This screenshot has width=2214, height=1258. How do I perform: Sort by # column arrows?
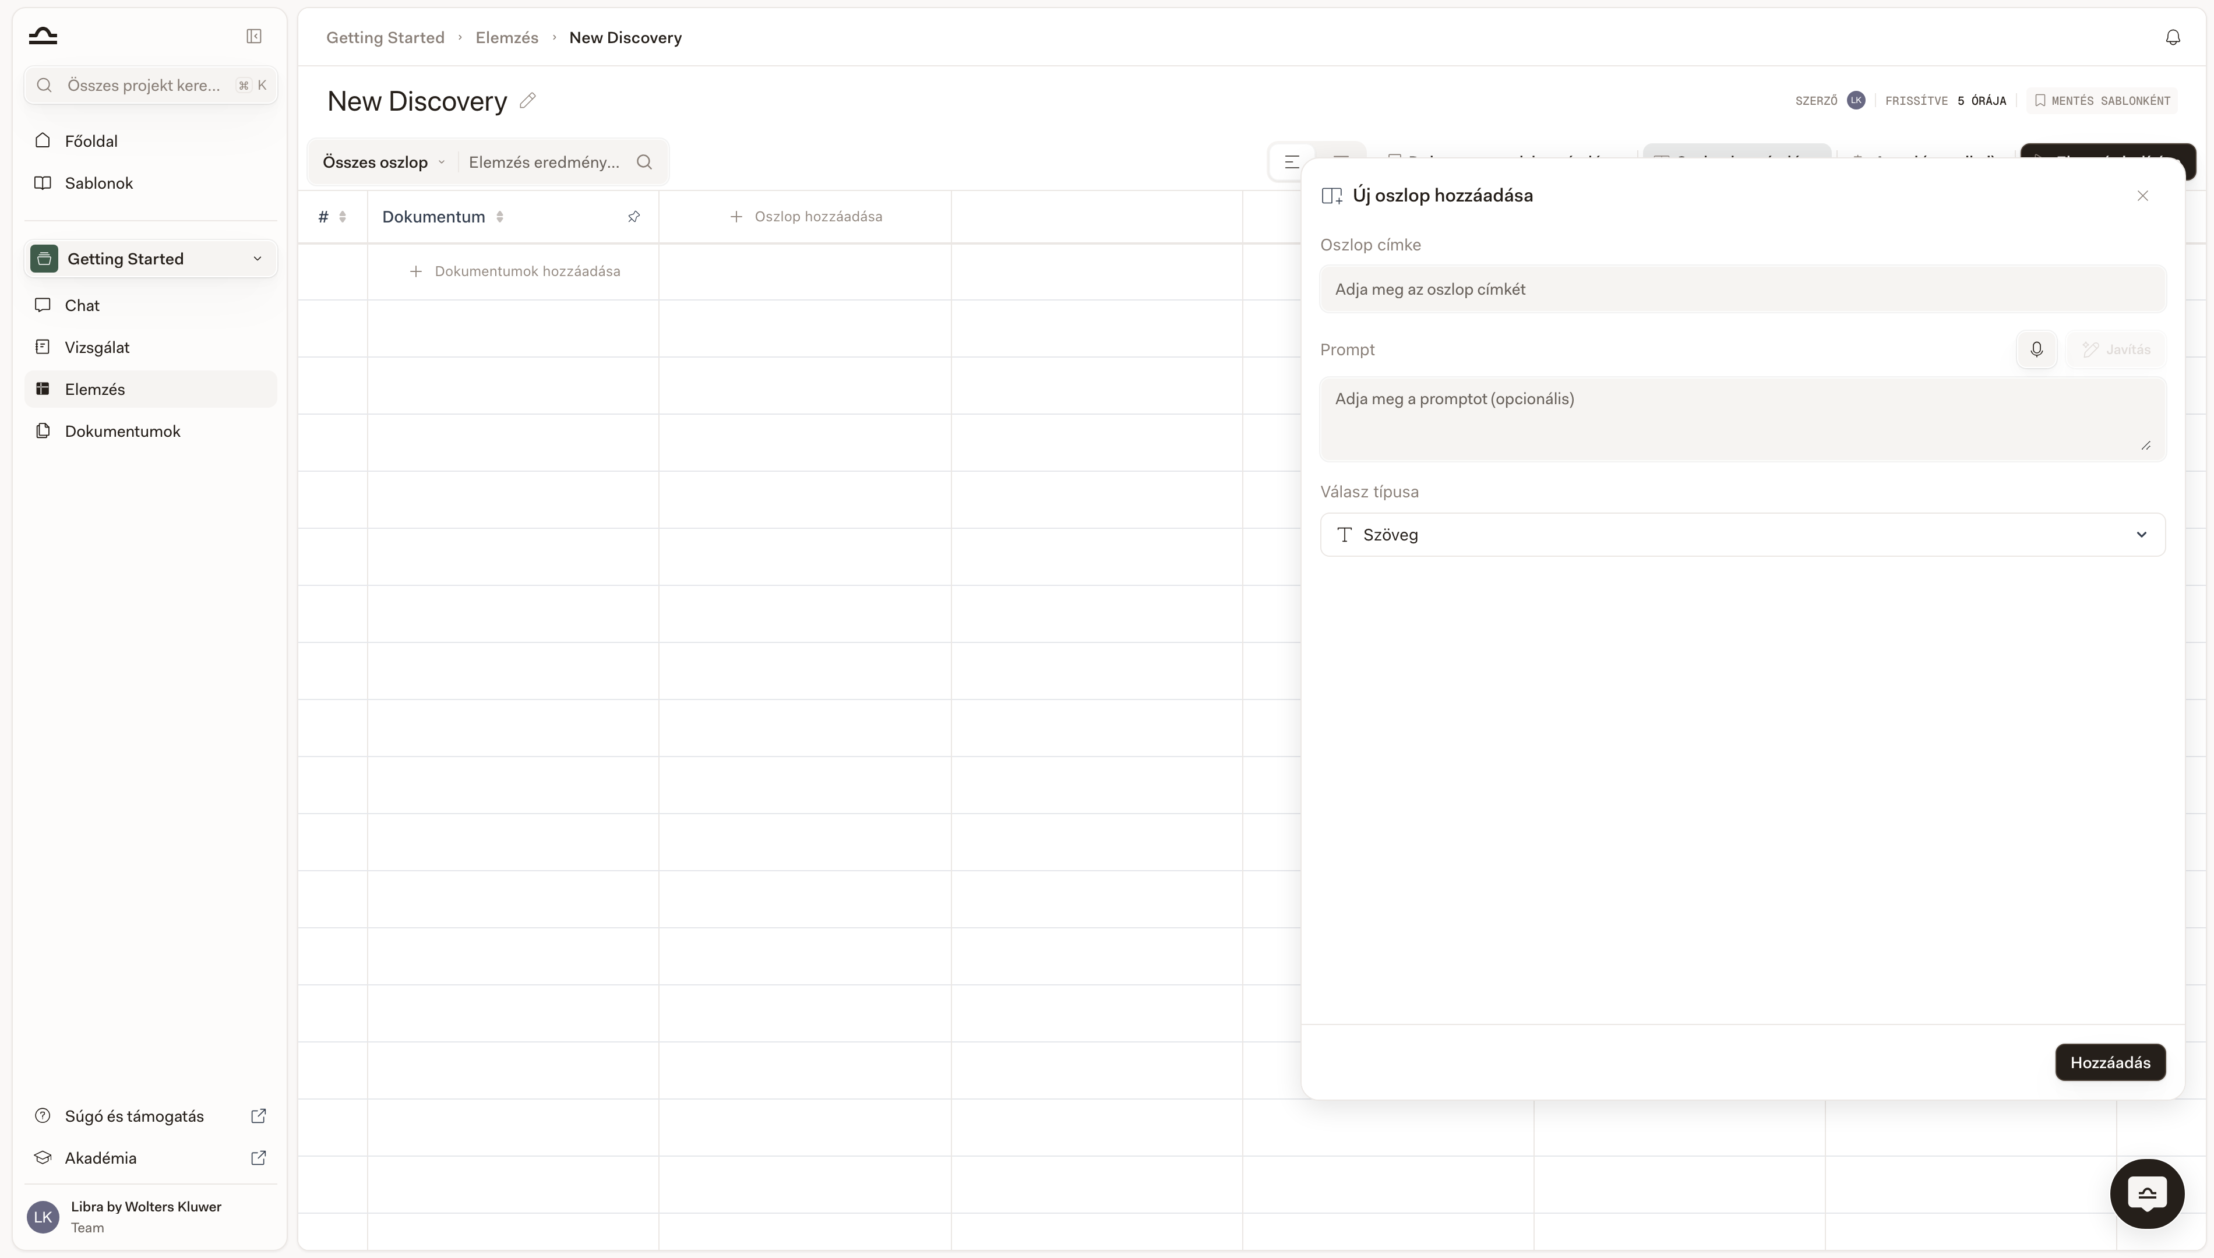coord(343,217)
